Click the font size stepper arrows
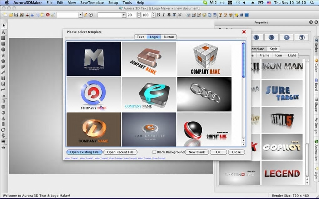Screen dimensions: 319x199 point(139,15)
